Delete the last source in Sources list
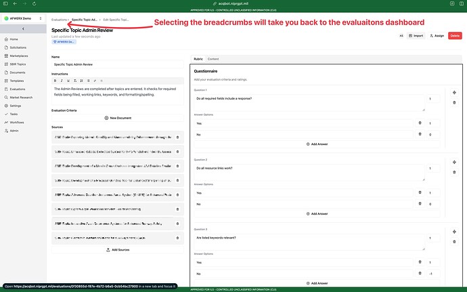This screenshot has width=467, height=292. tap(178, 238)
